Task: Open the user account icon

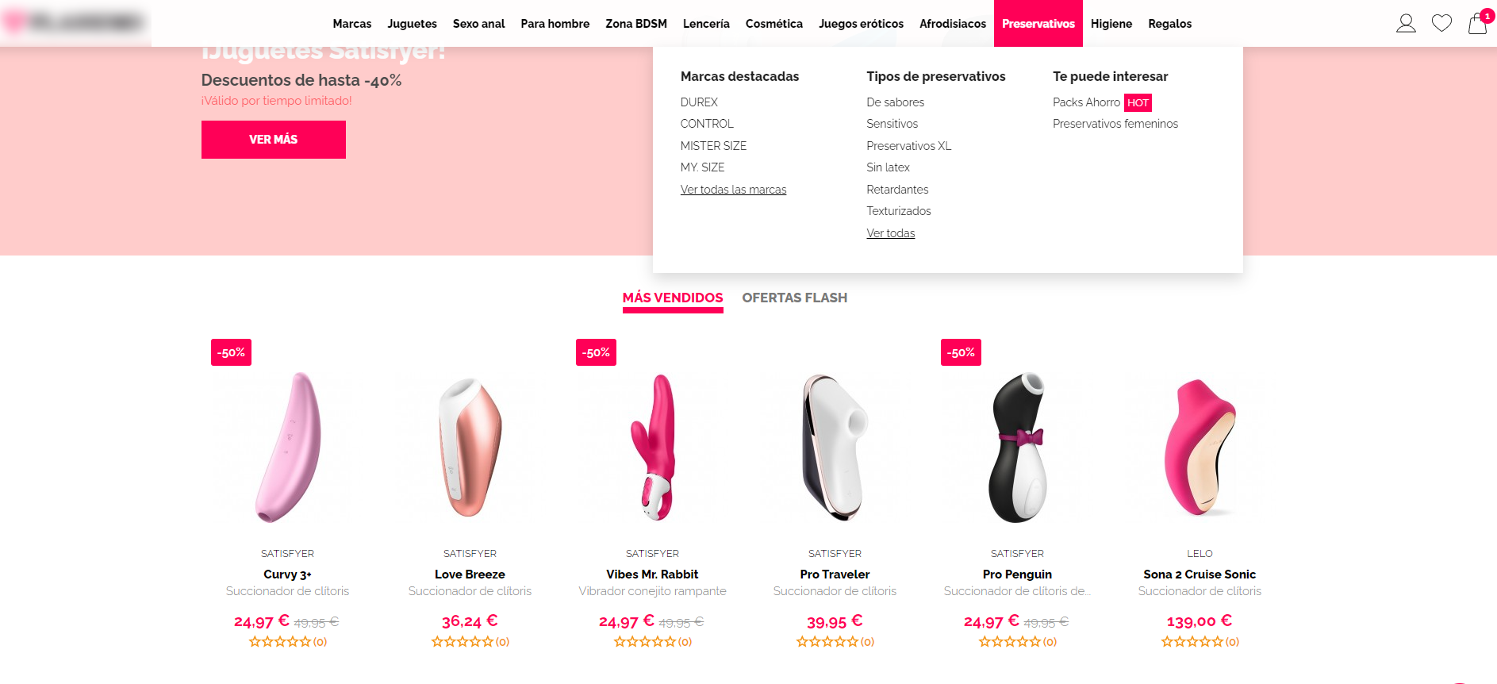Action: click(1406, 24)
